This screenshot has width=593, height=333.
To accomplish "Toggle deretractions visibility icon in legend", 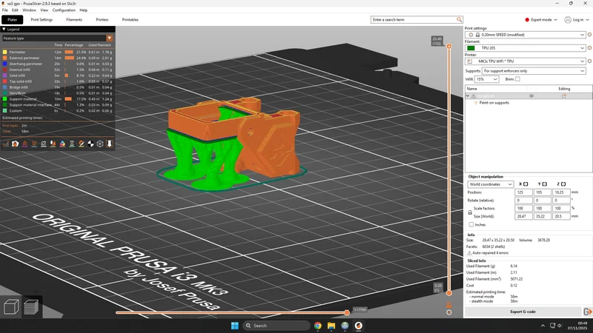I will coord(34,144).
